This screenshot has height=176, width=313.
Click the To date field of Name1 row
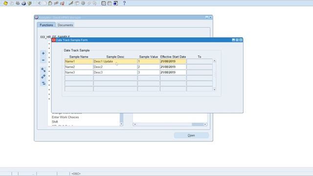pos(200,62)
